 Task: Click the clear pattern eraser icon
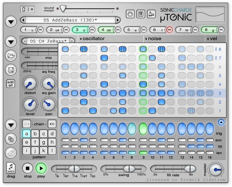point(11,153)
